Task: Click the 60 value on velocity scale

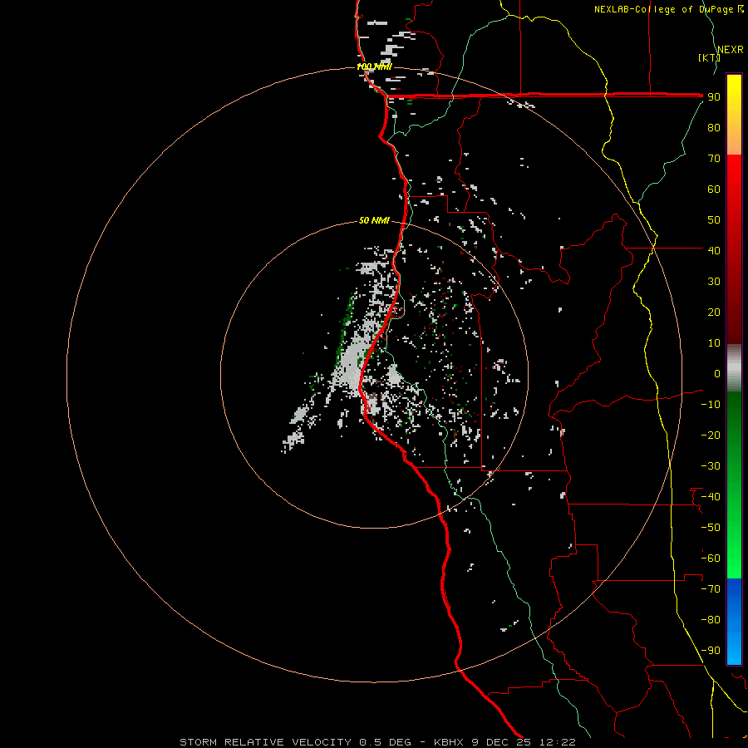Action: pyautogui.click(x=714, y=189)
